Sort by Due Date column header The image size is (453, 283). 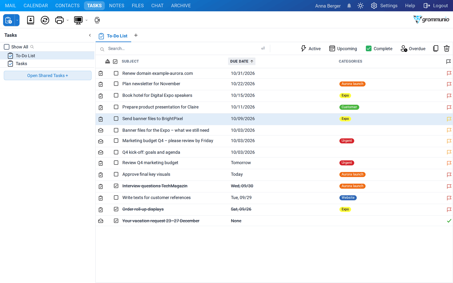coord(242,61)
